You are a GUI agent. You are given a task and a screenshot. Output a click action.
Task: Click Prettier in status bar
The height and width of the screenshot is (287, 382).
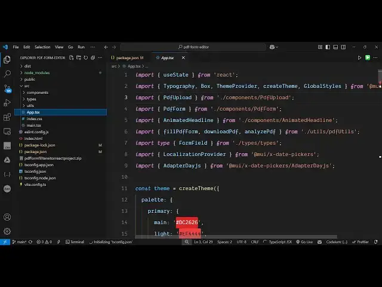click(361, 242)
